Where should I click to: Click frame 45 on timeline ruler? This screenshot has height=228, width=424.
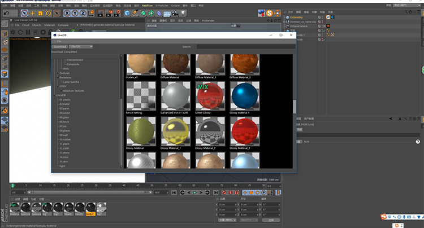137,186
